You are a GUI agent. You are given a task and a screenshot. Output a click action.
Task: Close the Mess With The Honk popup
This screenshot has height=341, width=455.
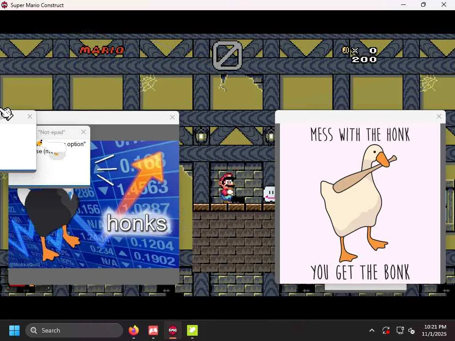coord(439,116)
